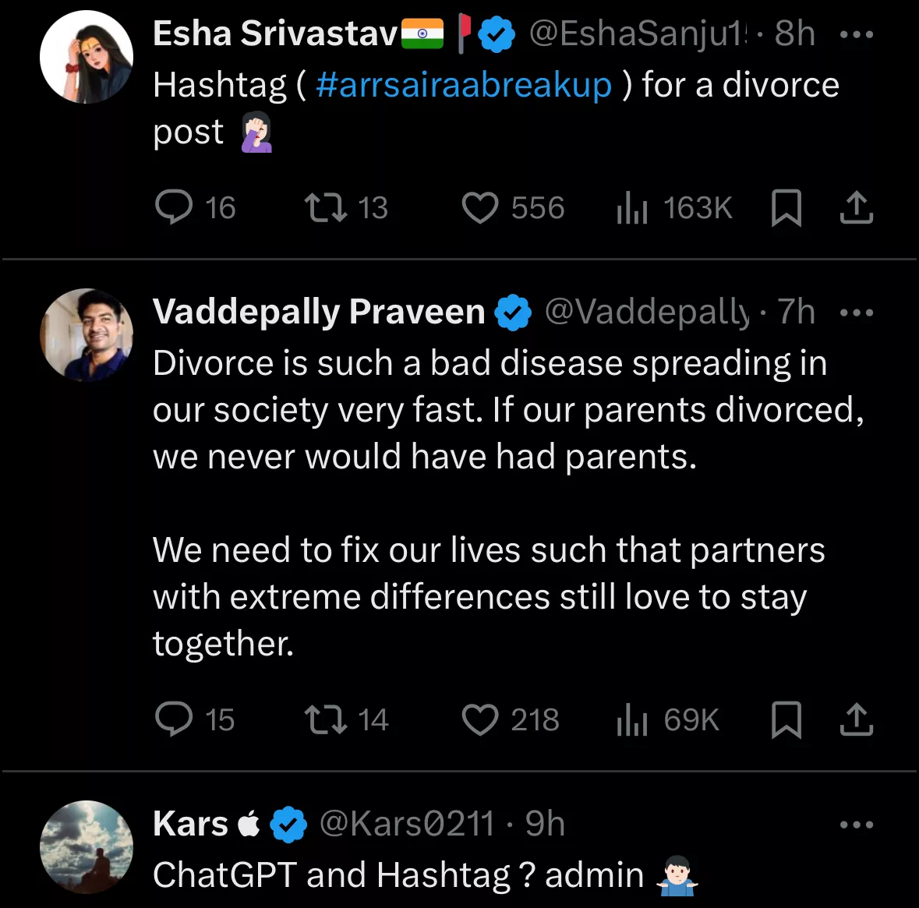
Task: View analytics for Vaddepally Praveen's tweet
Action: (632, 719)
